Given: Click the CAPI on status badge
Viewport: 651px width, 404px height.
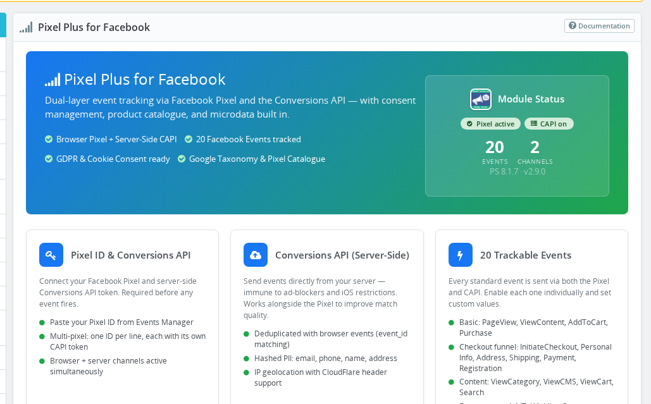Looking at the screenshot, I should click(x=549, y=124).
